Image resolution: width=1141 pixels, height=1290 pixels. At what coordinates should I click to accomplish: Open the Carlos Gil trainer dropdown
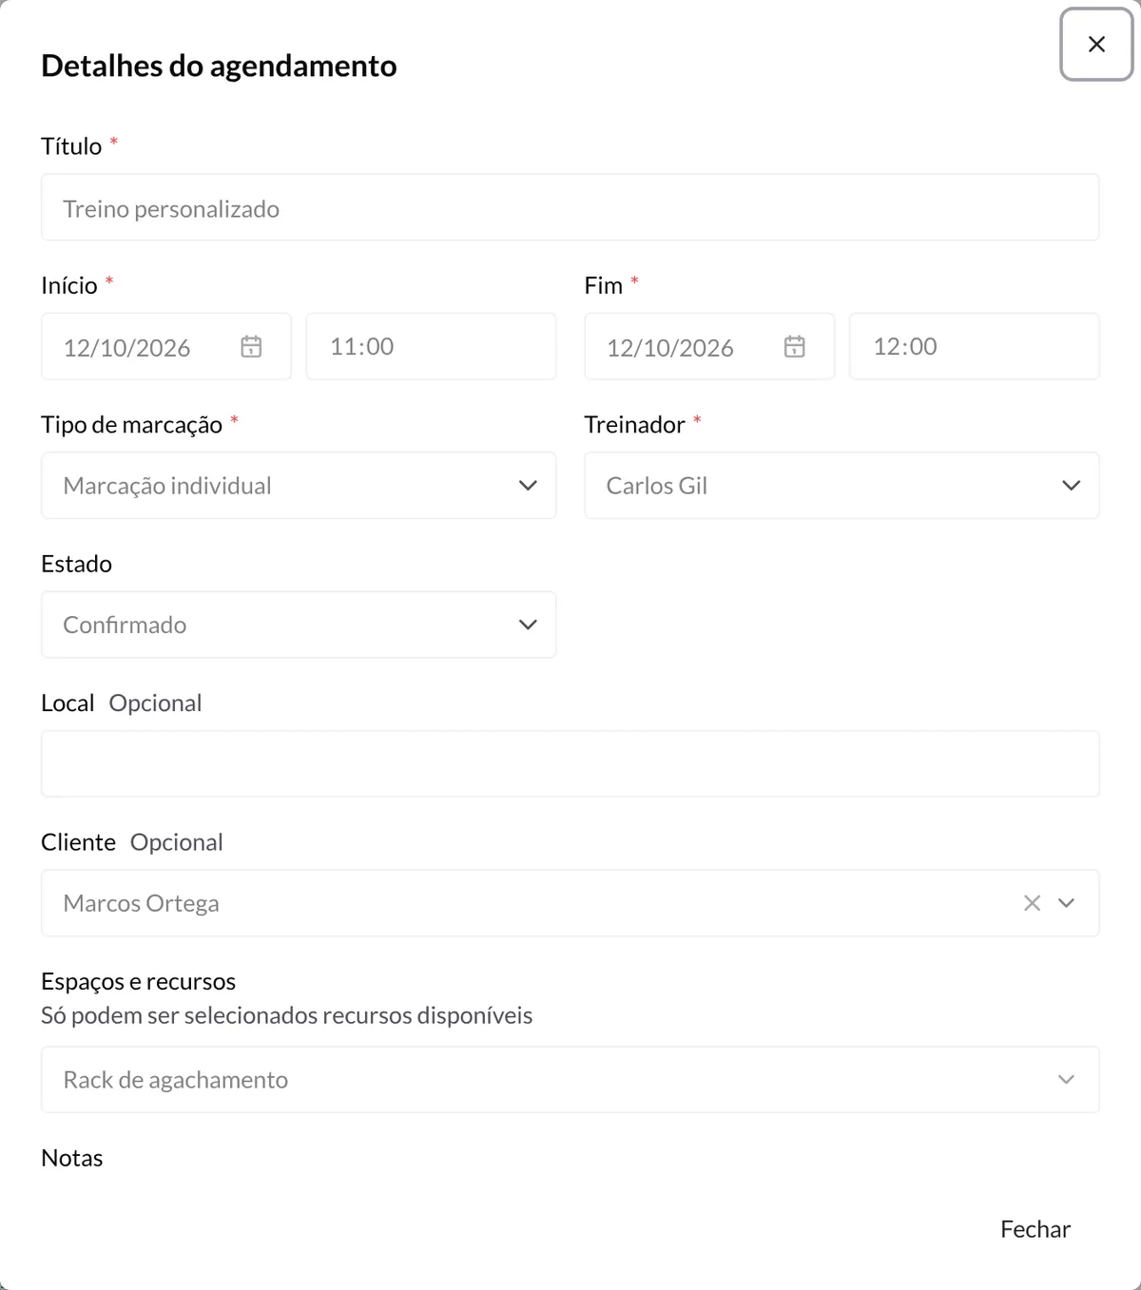pos(841,486)
